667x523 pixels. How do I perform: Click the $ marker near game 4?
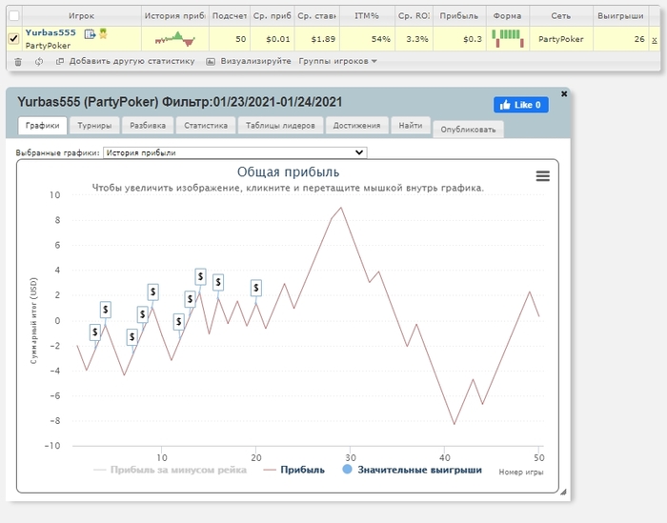pos(106,310)
